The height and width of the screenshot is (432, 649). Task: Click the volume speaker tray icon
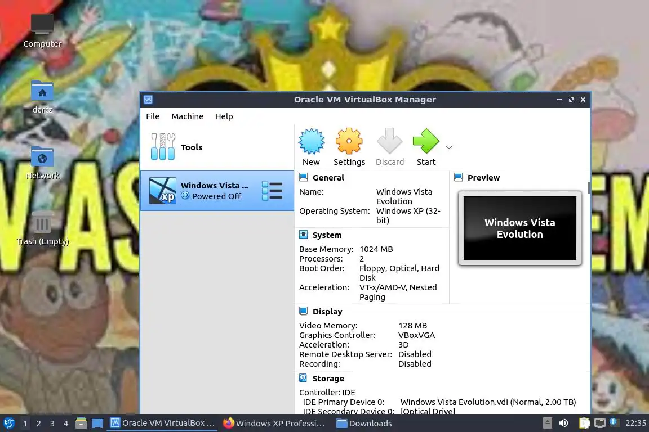tap(563, 424)
